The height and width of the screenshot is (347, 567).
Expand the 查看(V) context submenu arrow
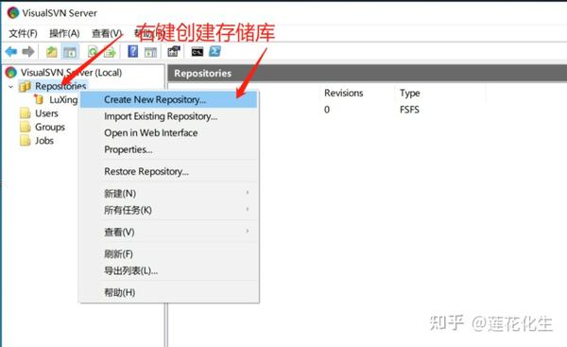coord(248,231)
